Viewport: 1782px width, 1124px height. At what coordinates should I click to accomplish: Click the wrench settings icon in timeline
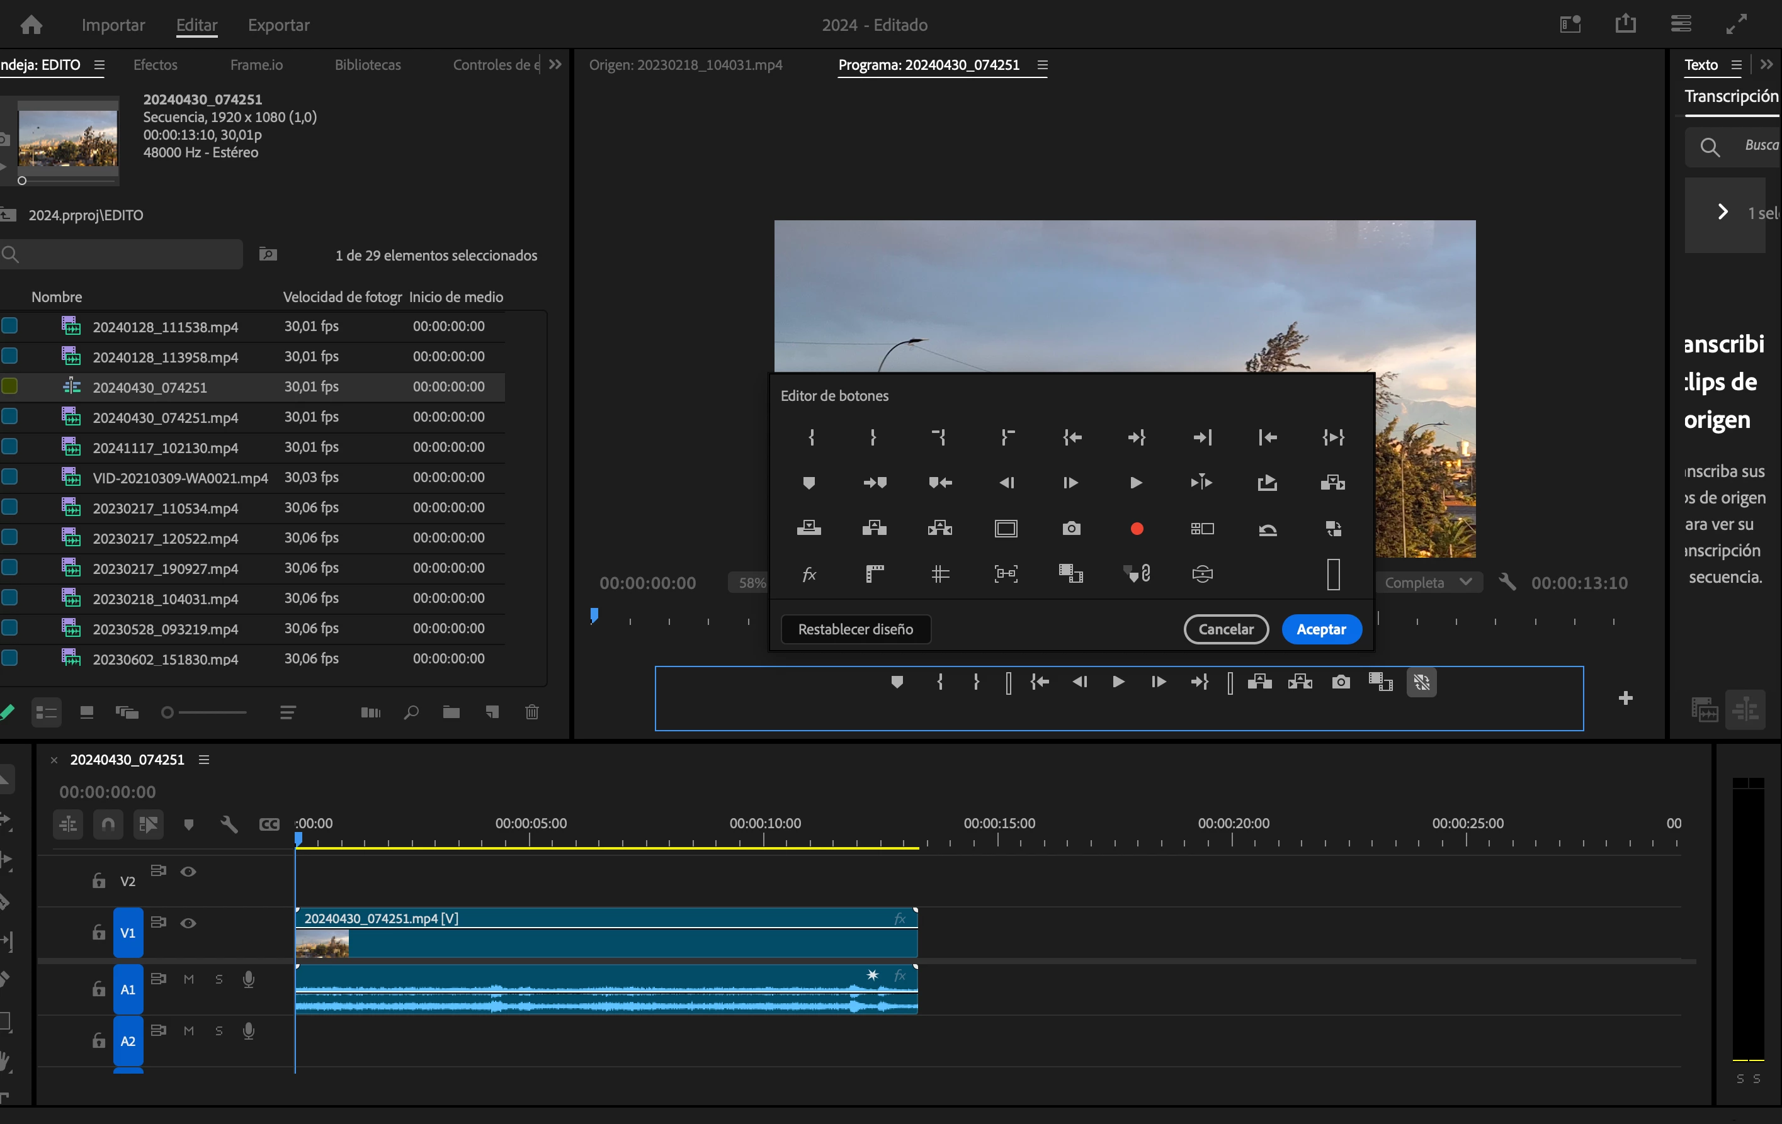coord(229,824)
